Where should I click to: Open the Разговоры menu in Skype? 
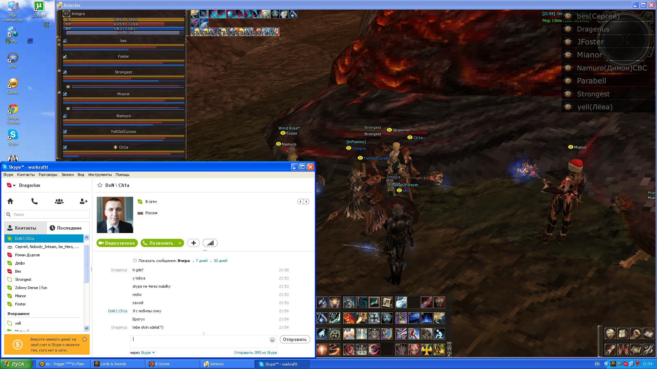[48, 175]
